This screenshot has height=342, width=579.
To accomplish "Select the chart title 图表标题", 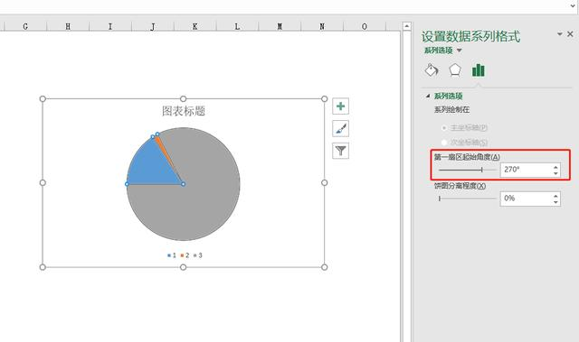I will [x=184, y=111].
